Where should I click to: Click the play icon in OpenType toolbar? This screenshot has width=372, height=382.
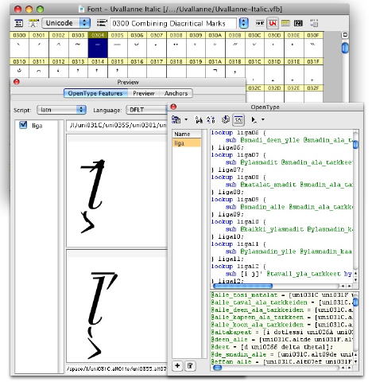(254, 120)
